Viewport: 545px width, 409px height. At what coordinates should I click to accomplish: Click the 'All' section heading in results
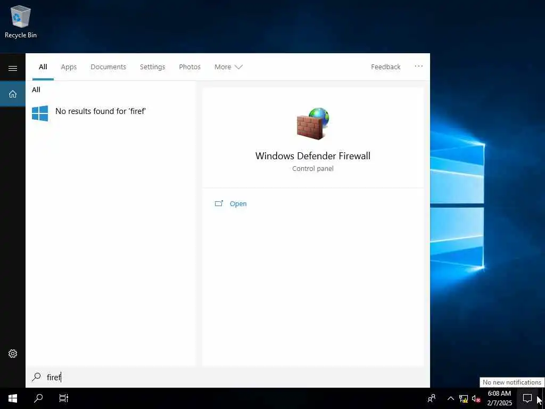36,89
